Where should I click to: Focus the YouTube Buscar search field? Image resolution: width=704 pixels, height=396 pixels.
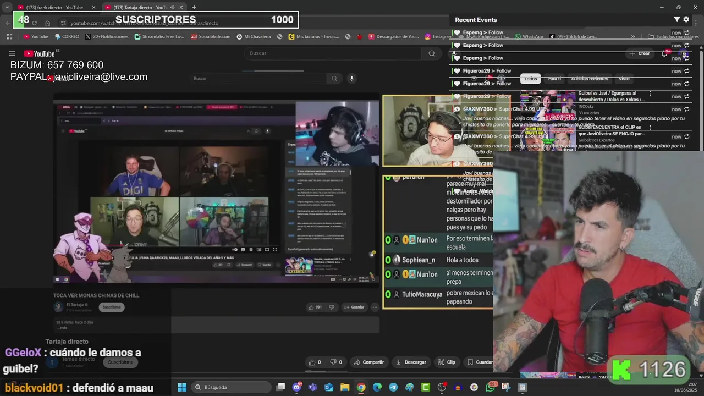[x=333, y=53]
